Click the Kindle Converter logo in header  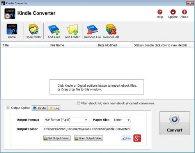click(x=10, y=14)
